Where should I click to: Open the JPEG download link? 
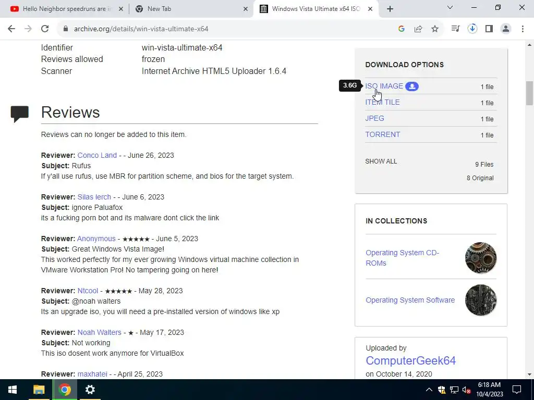pyautogui.click(x=374, y=118)
